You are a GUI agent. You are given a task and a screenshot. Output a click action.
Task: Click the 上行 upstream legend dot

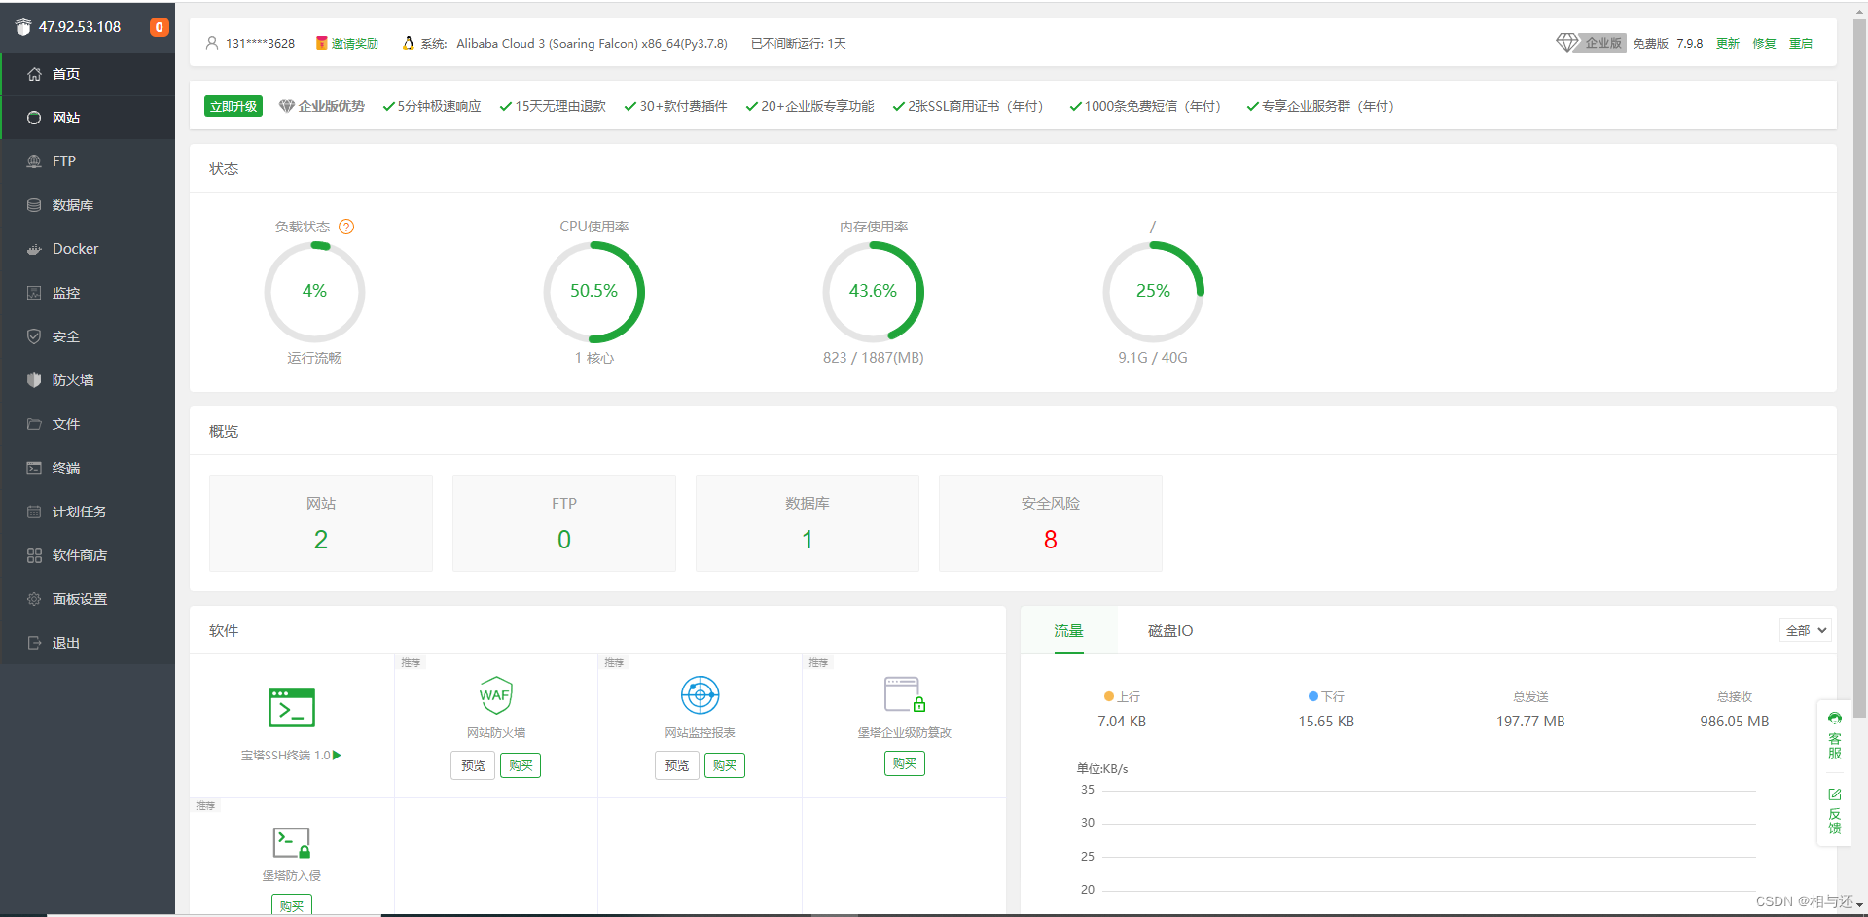point(1109,696)
